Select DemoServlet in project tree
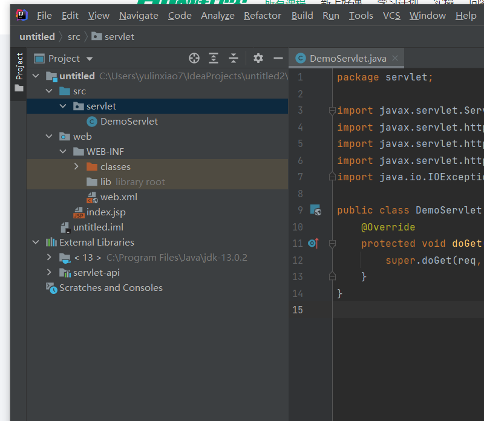 pyautogui.click(x=129, y=122)
